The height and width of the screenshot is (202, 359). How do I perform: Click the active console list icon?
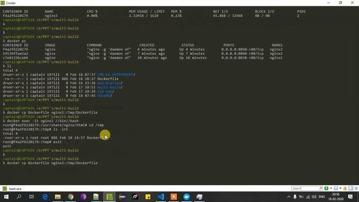click(x=335, y=189)
